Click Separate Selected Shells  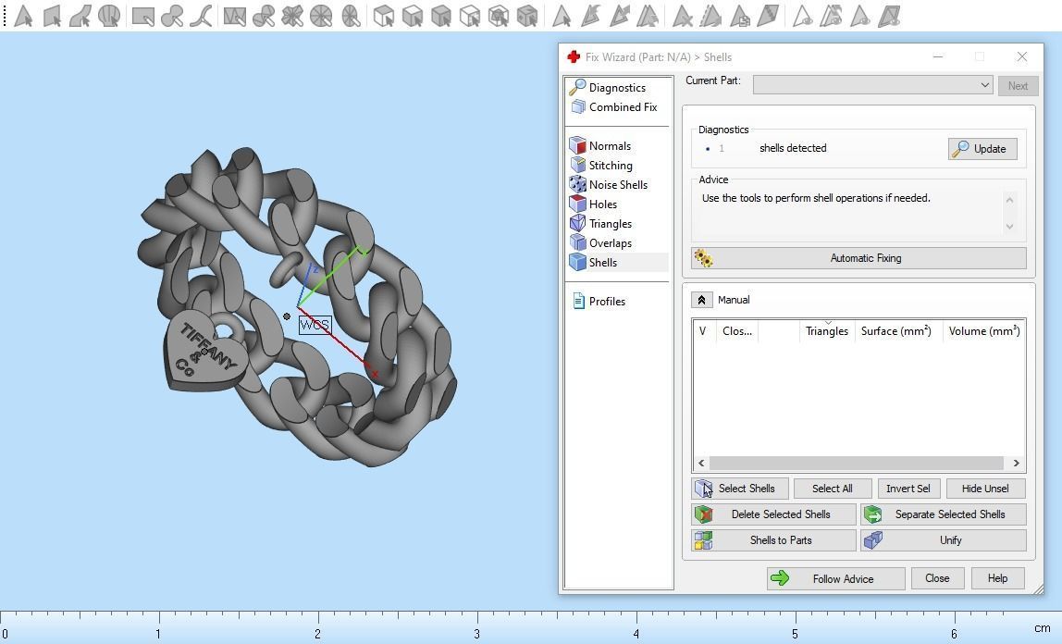(944, 514)
